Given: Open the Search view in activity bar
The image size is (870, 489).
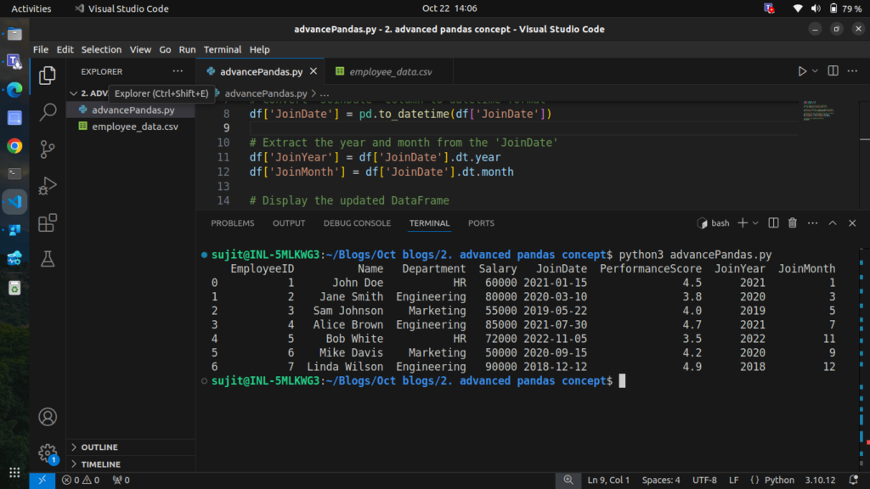Looking at the screenshot, I should [x=48, y=111].
